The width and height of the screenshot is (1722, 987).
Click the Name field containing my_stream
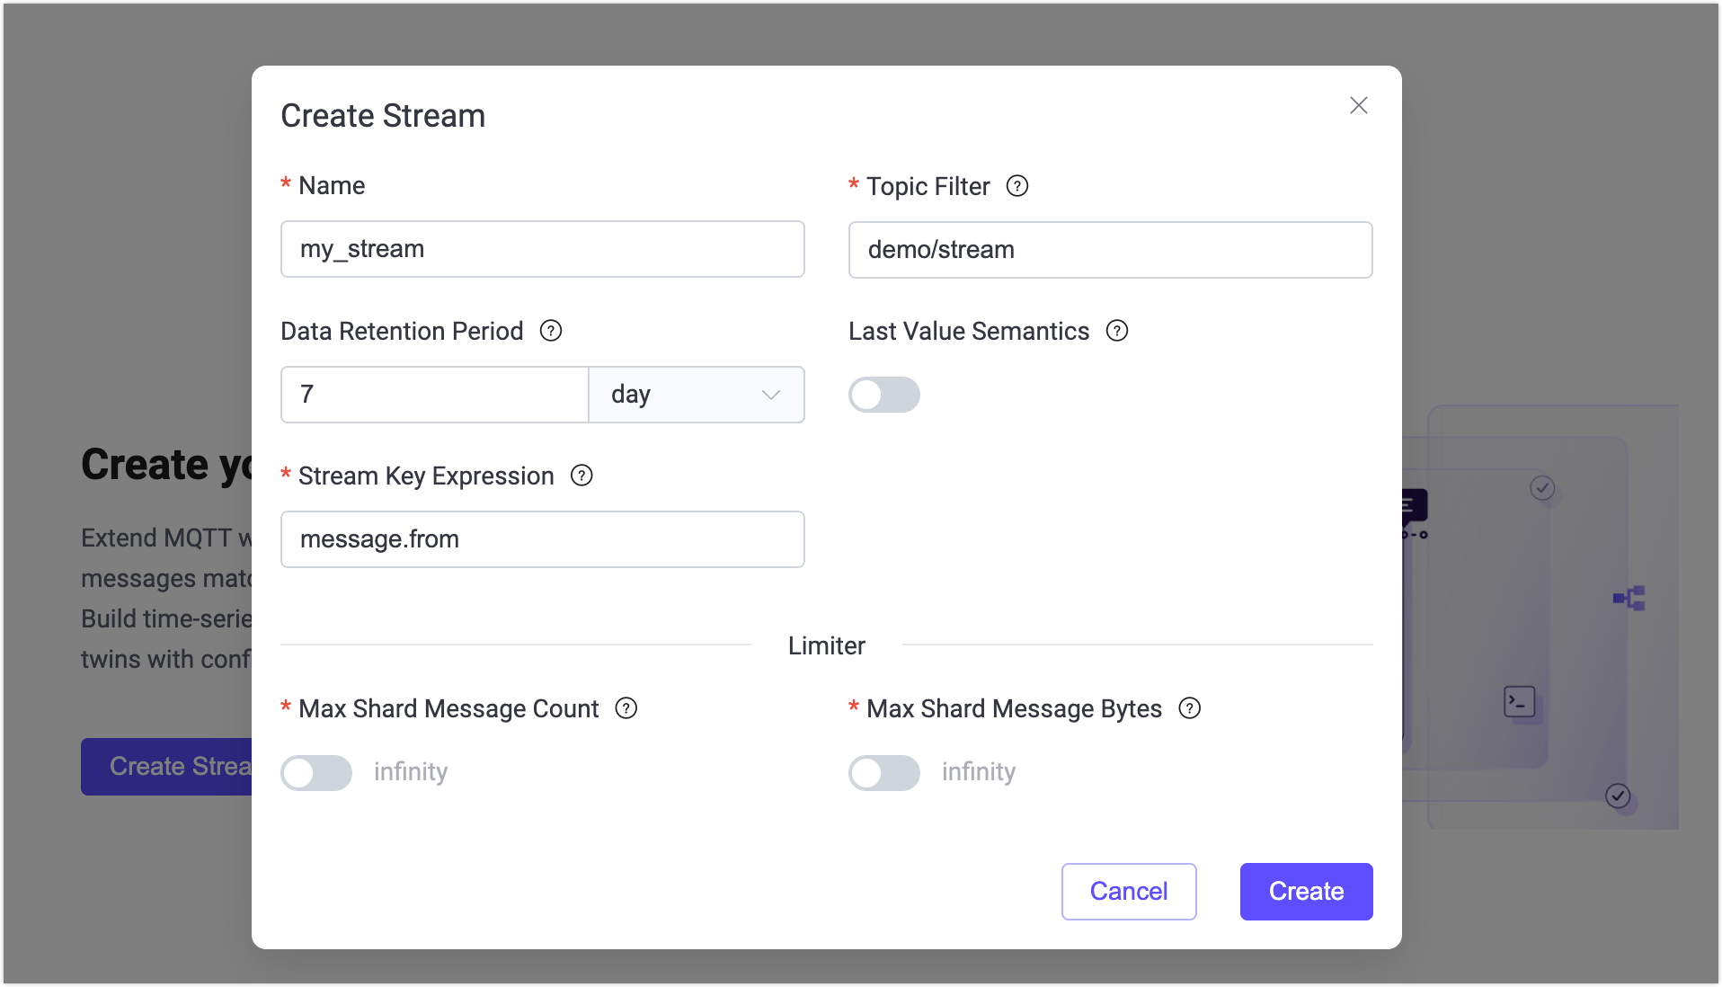tap(541, 249)
